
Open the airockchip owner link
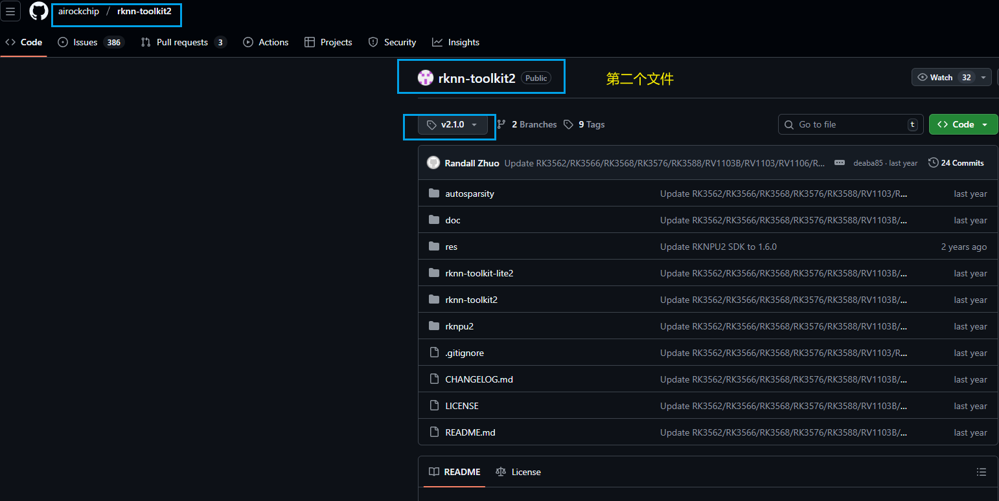(x=78, y=12)
